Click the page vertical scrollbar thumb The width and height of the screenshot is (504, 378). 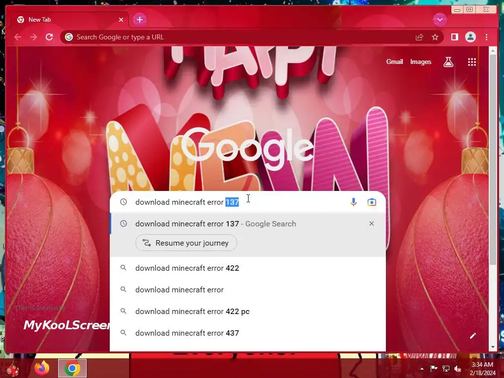tap(493, 159)
